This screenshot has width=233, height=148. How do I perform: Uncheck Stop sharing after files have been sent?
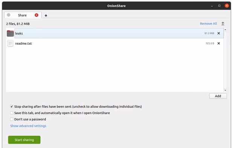coord(12,107)
